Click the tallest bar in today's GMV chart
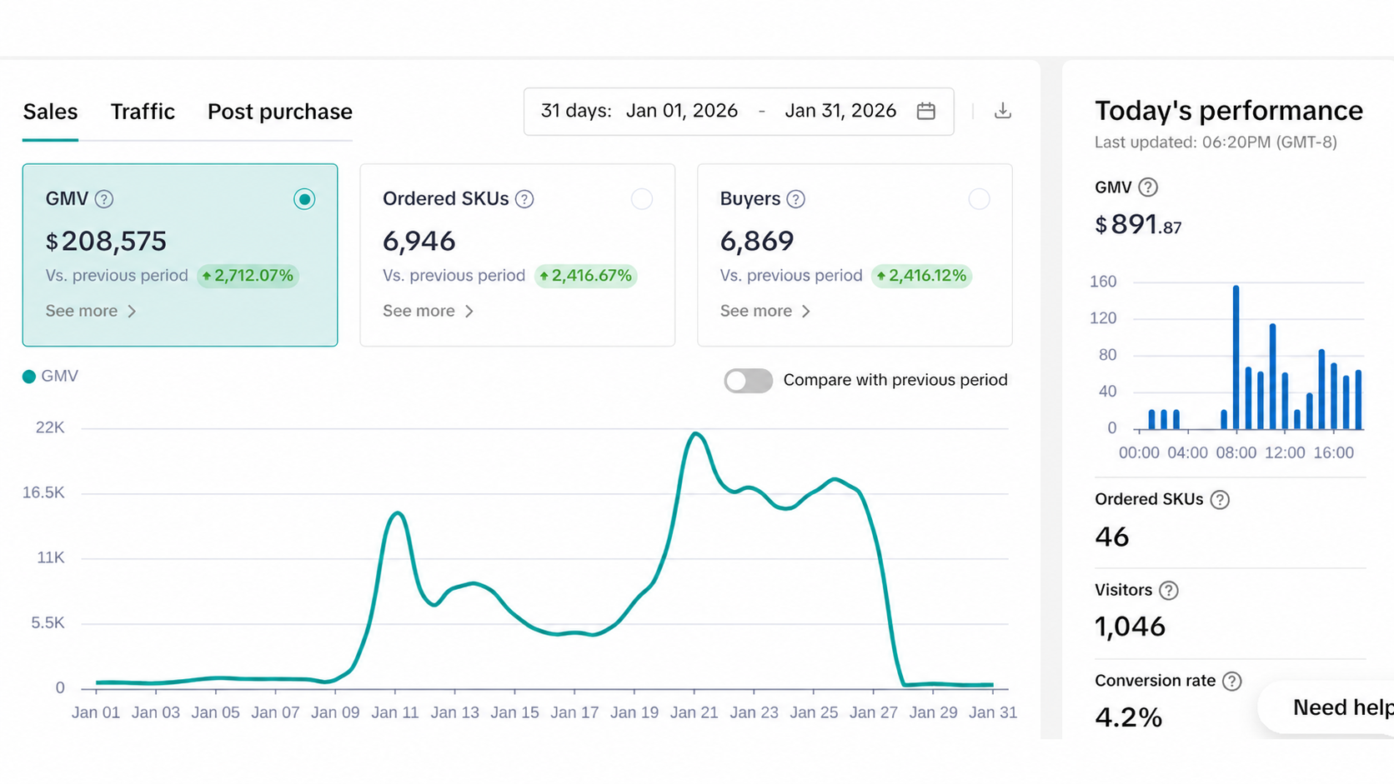Viewport: 1394px width, 784px height. click(1236, 357)
